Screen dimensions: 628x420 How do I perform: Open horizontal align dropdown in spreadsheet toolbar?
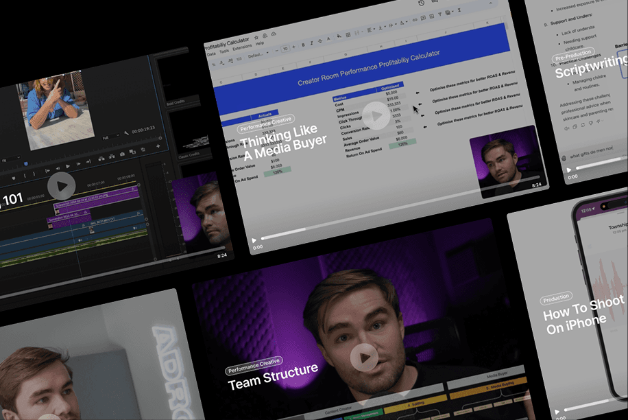372,30
